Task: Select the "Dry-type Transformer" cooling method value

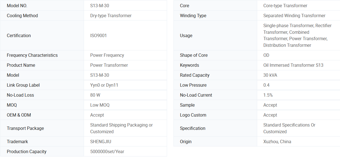Action: (x=111, y=16)
